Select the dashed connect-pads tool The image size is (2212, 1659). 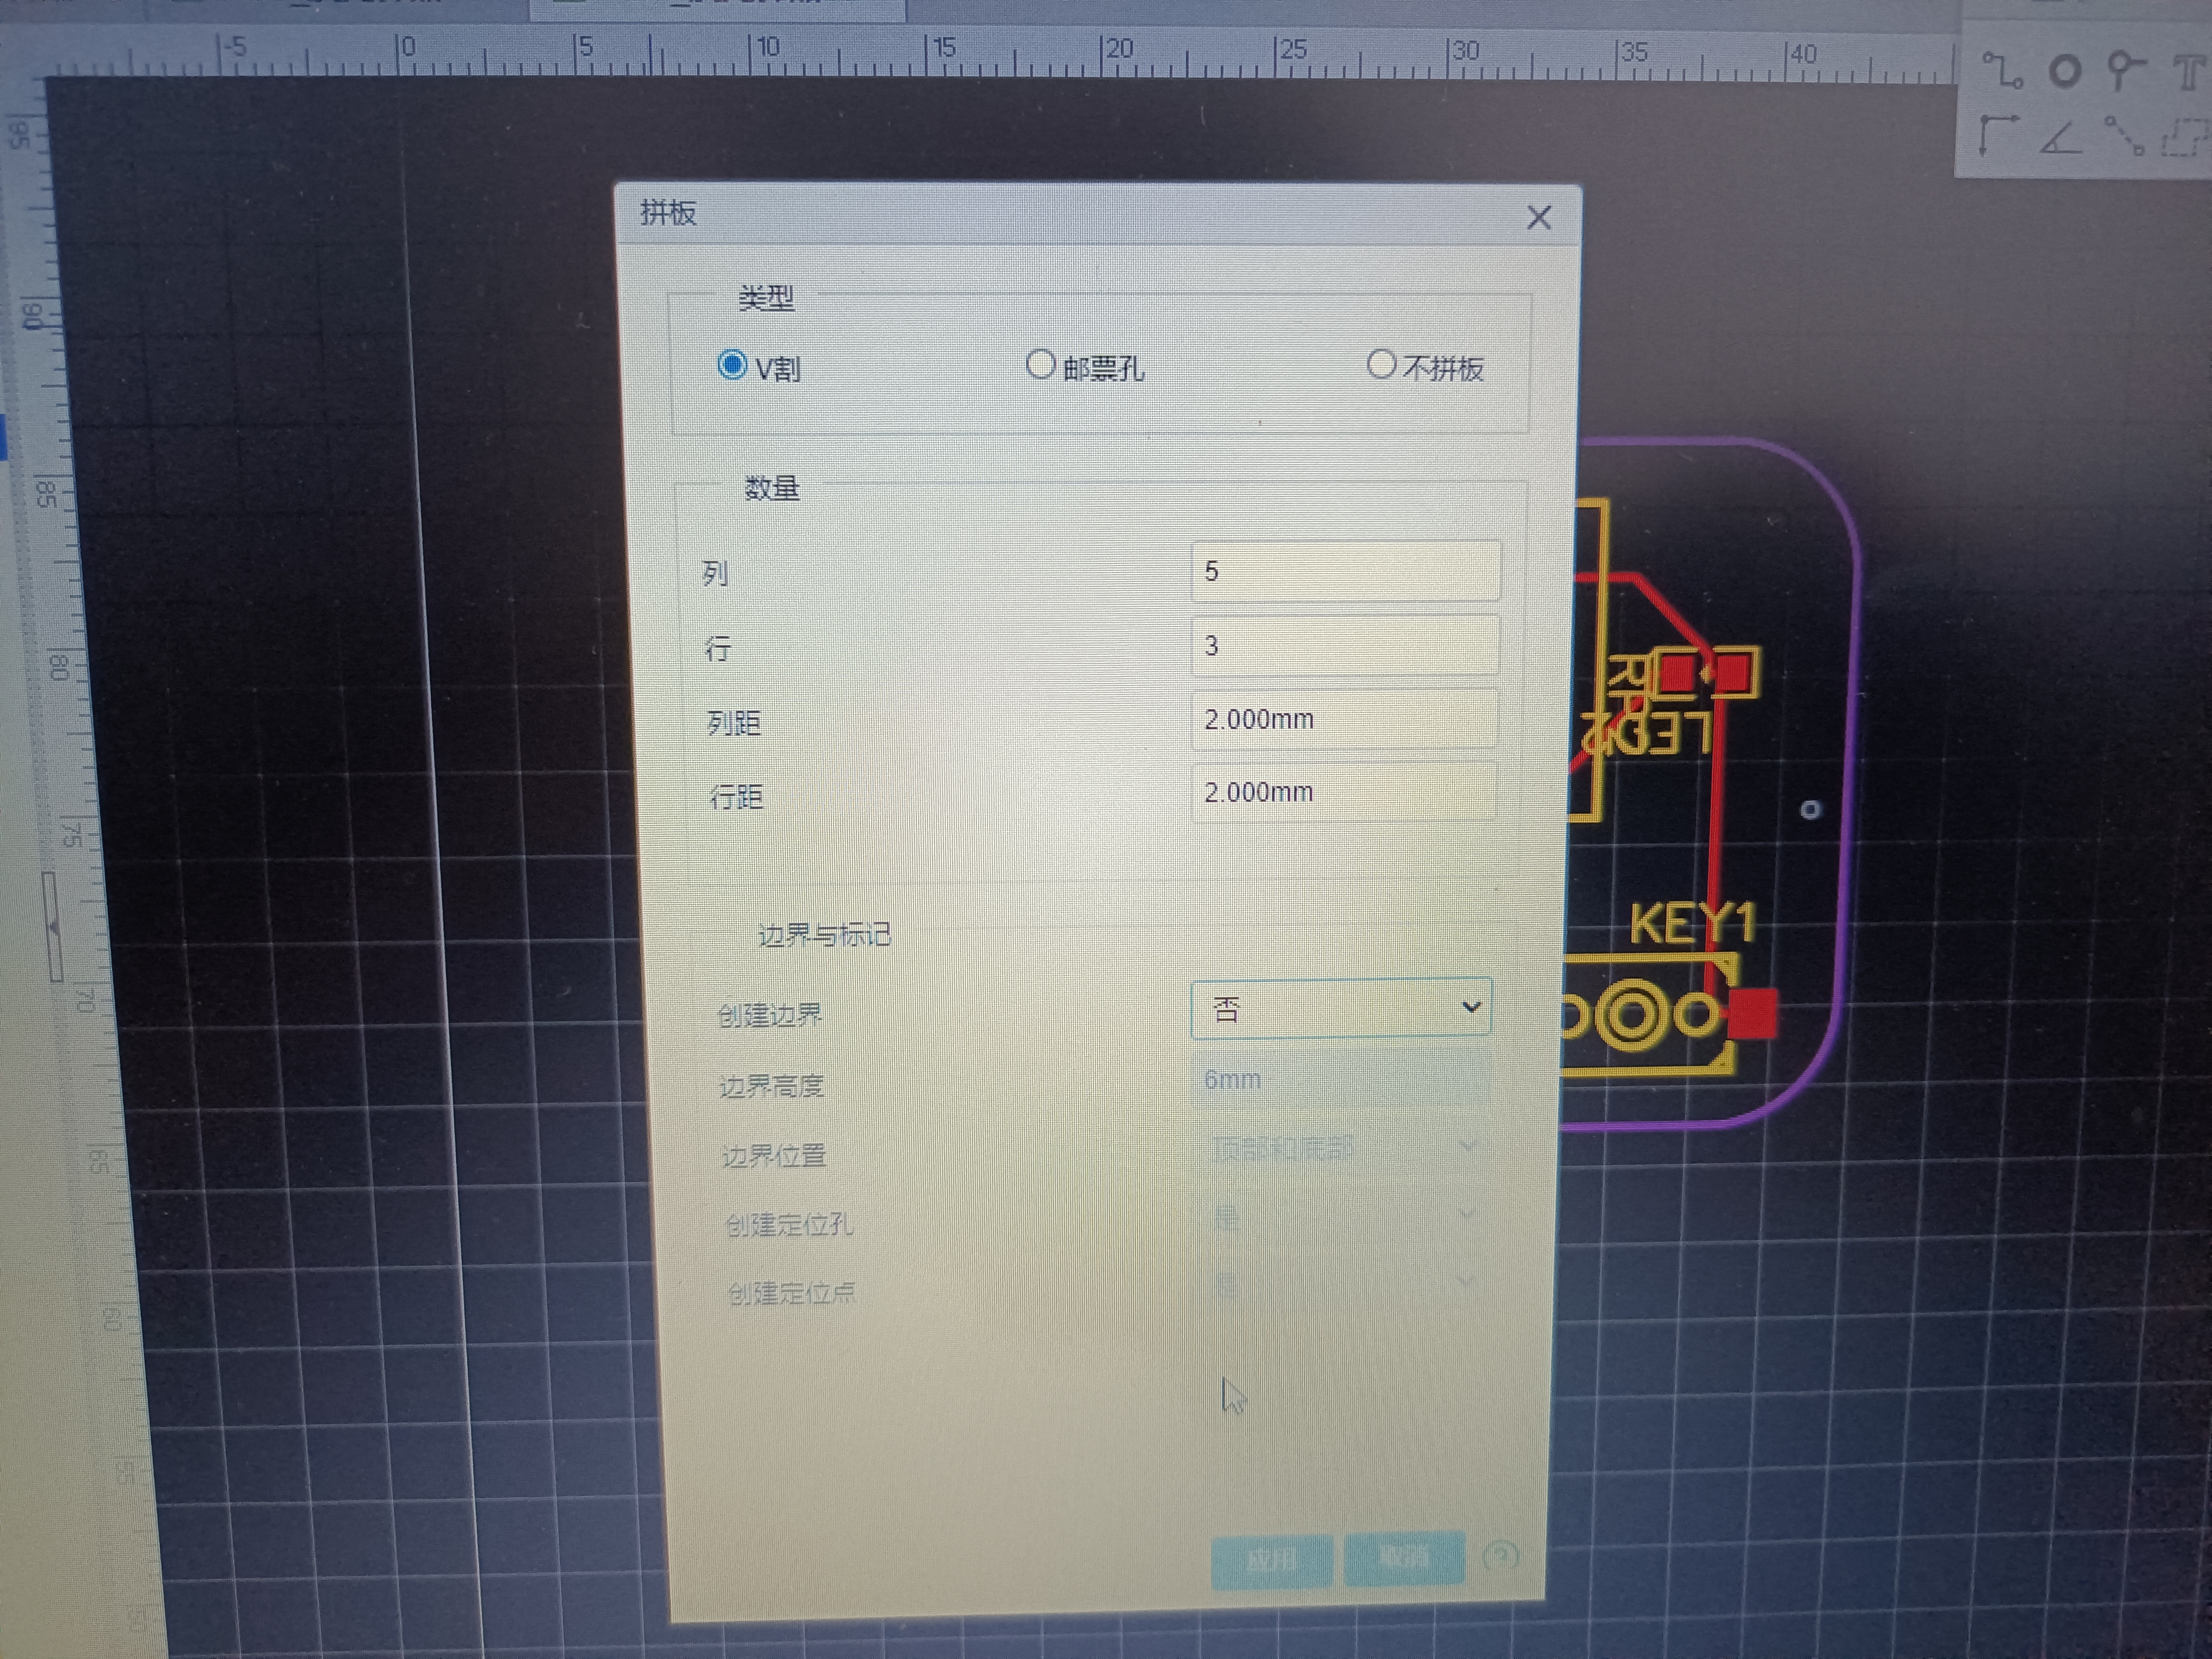click(2124, 136)
